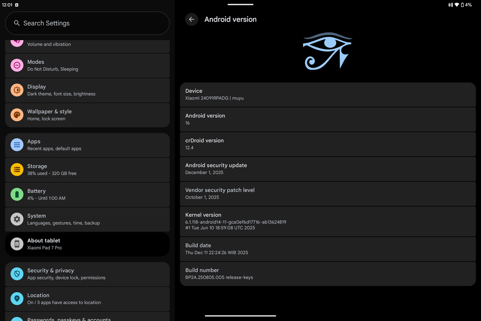Tap the Apps grid icon
Screen dimensions: 481x321
[17, 145]
